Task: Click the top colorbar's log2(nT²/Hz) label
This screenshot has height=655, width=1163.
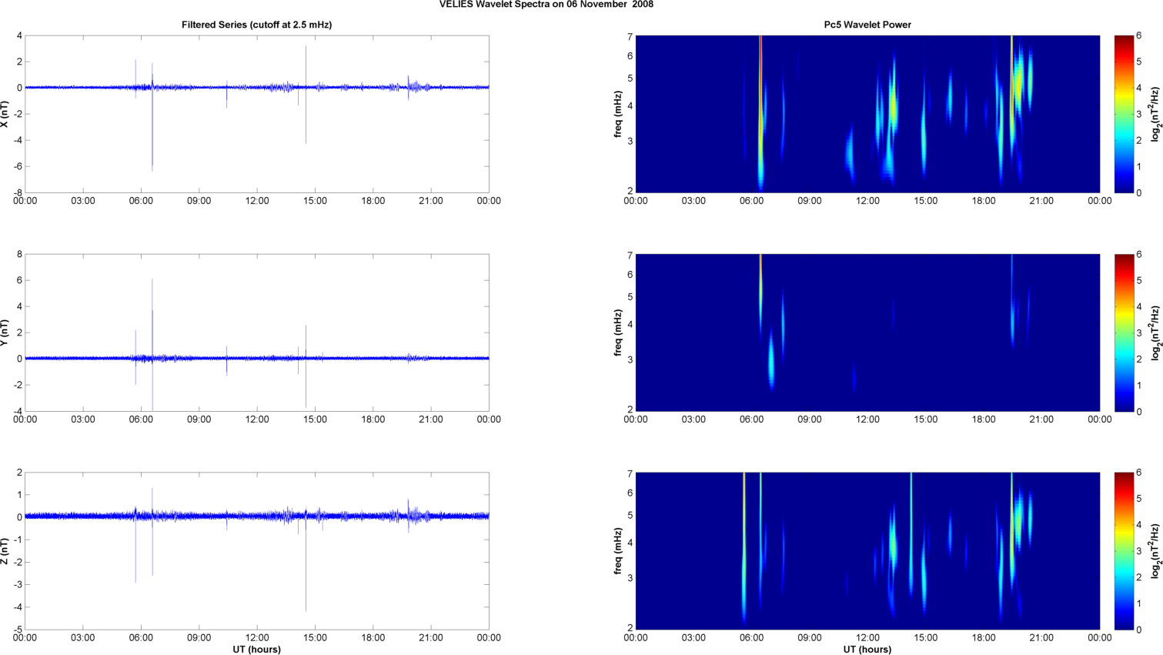Action: (x=1155, y=114)
